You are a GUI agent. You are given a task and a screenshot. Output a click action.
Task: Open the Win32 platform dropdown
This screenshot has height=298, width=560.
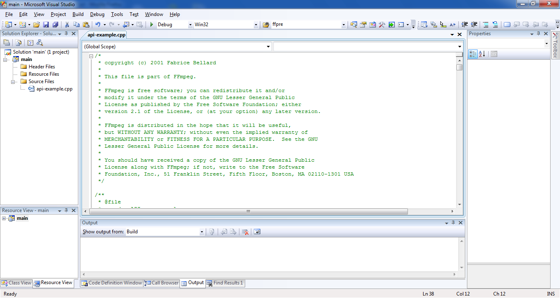(x=255, y=24)
